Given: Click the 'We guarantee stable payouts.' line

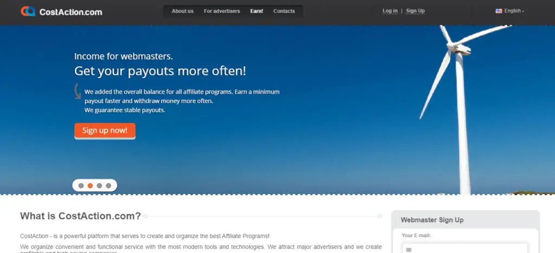Looking at the screenshot, I should [125, 110].
